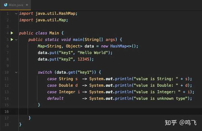Click the closing brace on line 15

[x=39, y=105]
